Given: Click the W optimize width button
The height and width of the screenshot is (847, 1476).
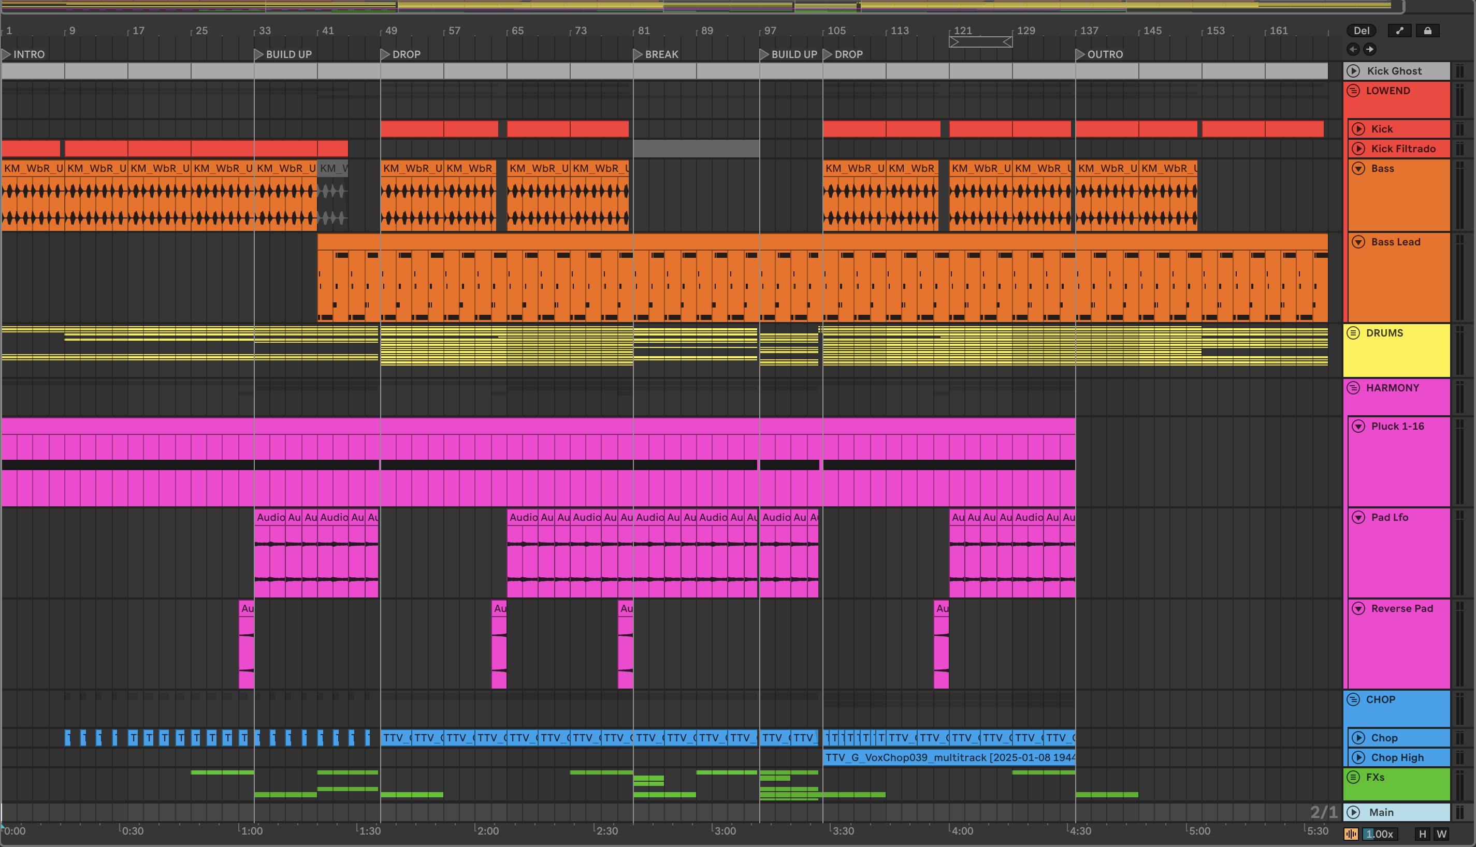Looking at the screenshot, I should coord(1442,834).
